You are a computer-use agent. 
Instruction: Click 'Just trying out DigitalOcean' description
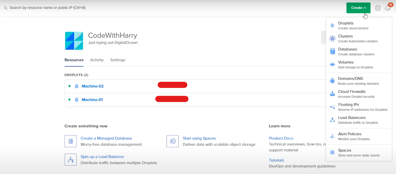113,43
